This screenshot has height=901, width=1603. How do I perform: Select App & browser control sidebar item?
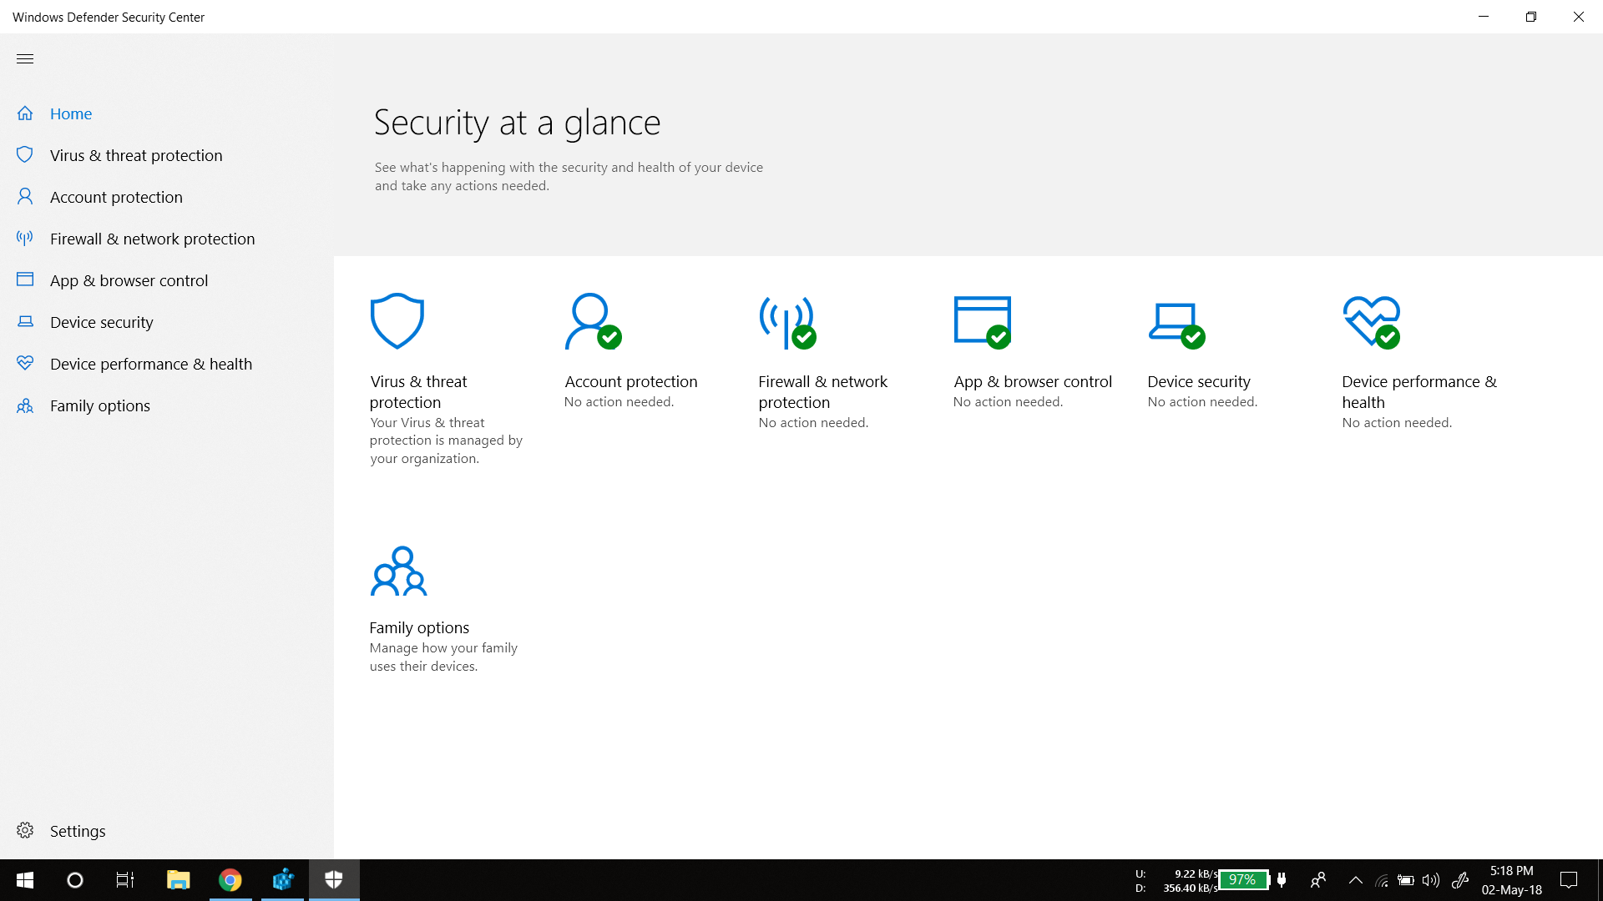tap(129, 280)
